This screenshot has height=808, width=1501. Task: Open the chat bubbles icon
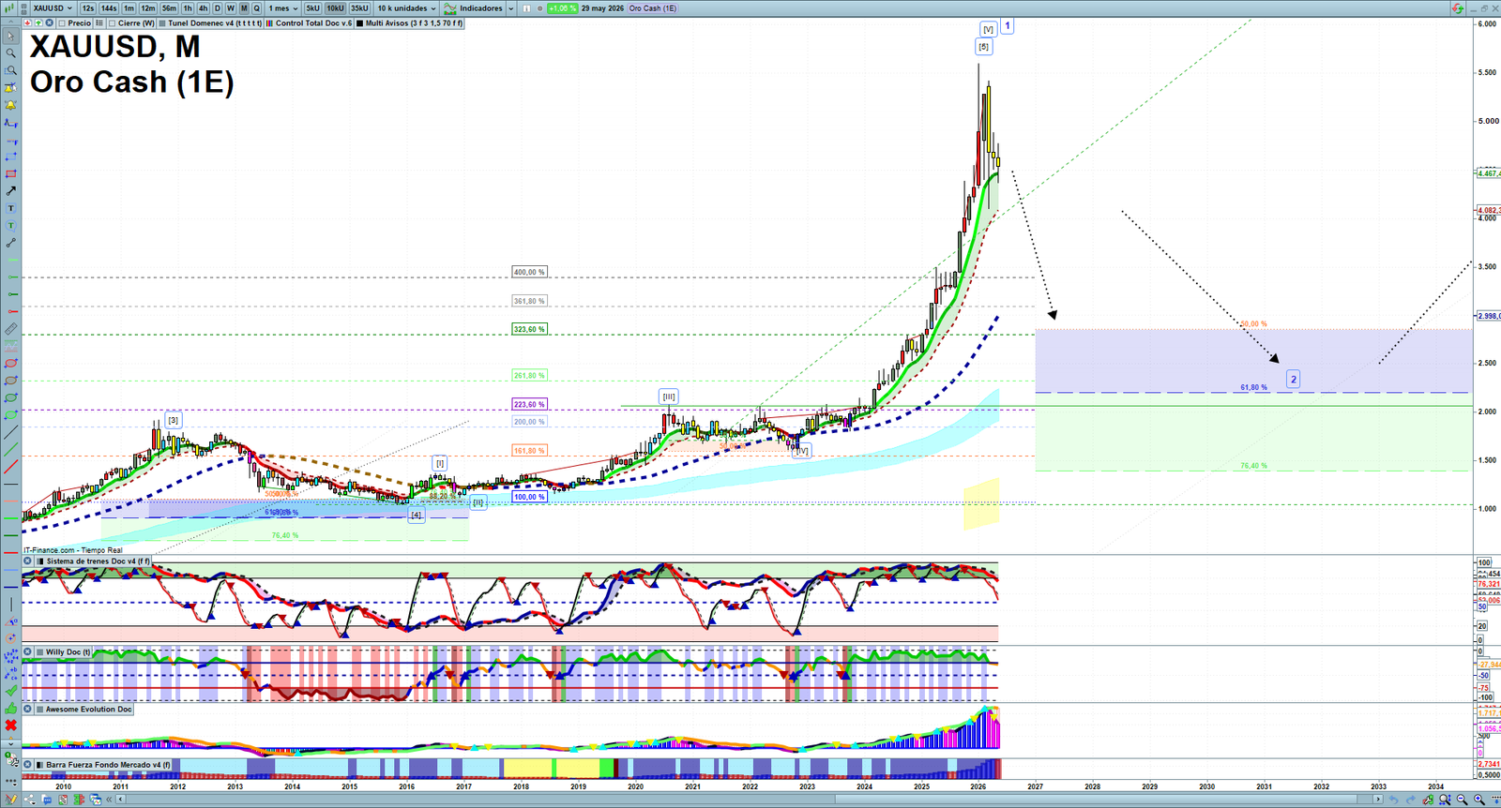pyautogui.click(x=47, y=800)
